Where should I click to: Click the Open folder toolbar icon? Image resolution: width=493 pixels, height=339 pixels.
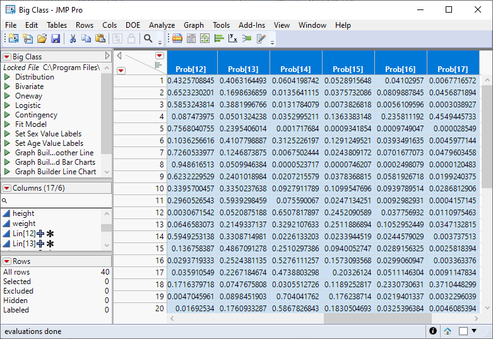[42, 39]
